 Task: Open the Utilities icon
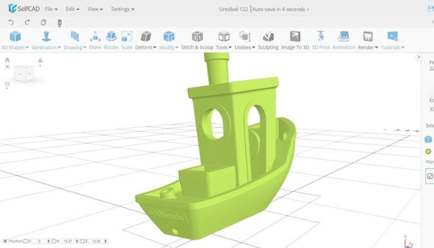pos(245,37)
